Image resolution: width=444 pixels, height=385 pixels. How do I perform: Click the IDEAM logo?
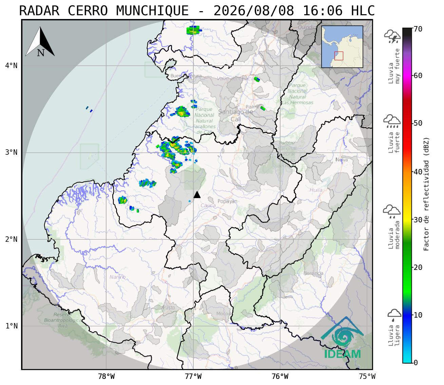342,338
